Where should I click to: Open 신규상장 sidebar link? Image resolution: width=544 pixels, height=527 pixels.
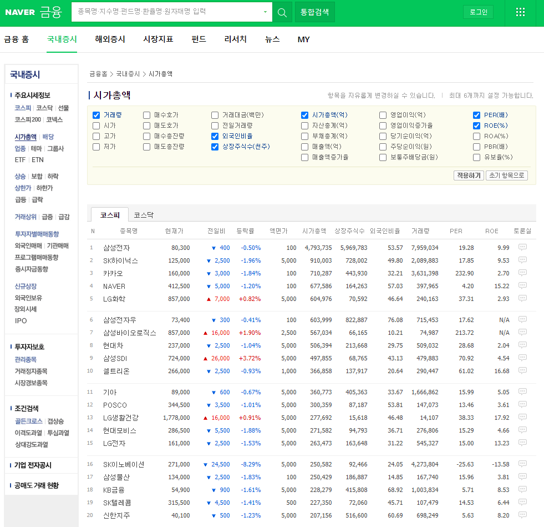click(x=26, y=287)
